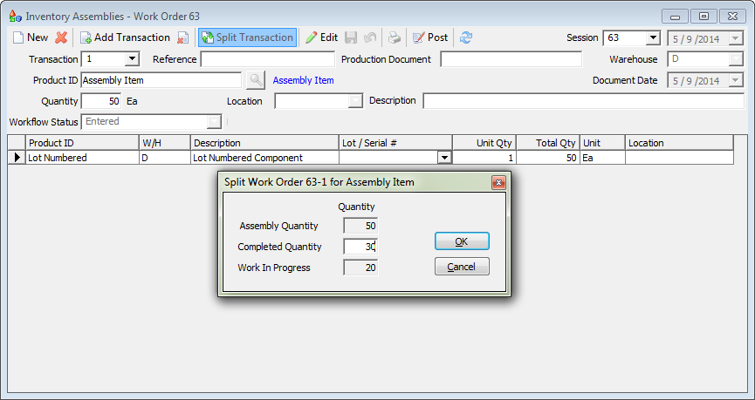Image resolution: width=755 pixels, height=400 pixels.
Task: Maximize the Inventory Assemblies window
Action: pyautogui.click(x=704, y=17)
